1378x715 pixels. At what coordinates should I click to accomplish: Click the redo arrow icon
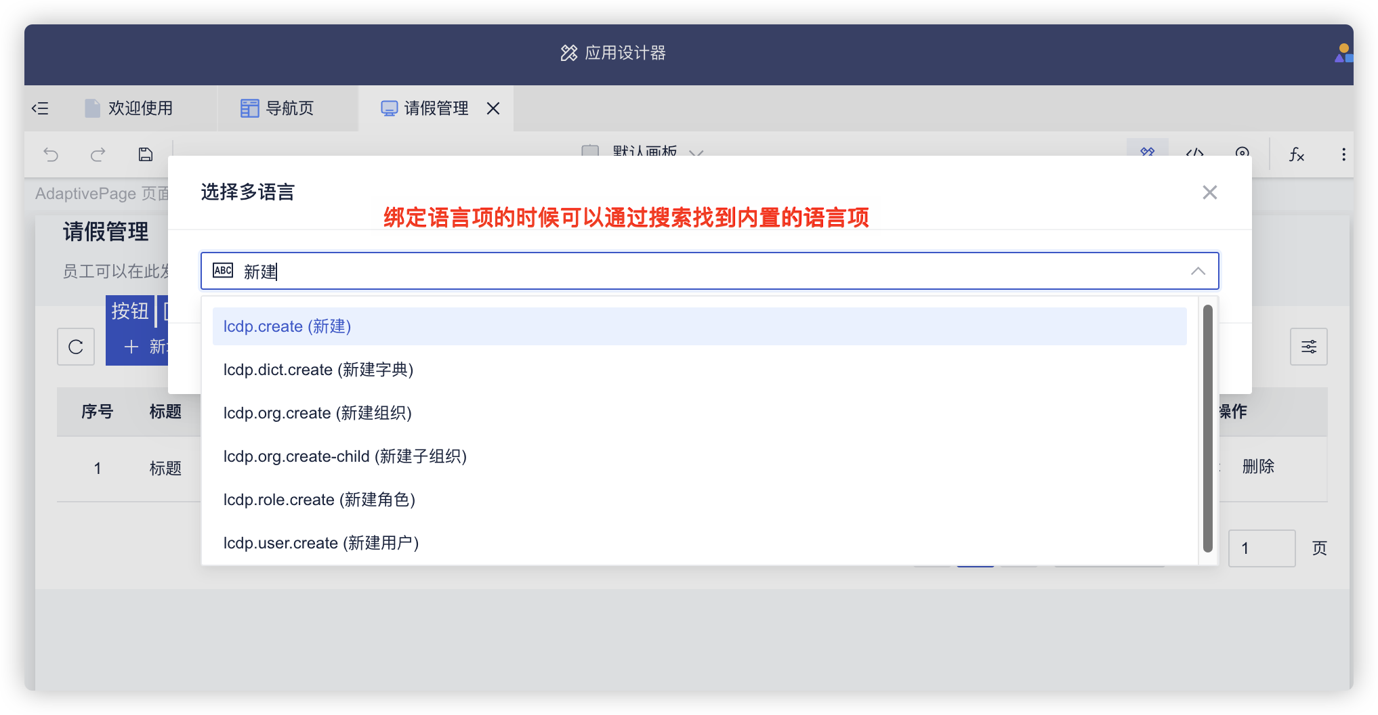[x=98, y=155]
